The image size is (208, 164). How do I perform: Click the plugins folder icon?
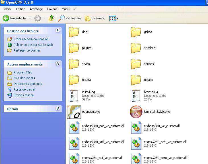point(74,48)
